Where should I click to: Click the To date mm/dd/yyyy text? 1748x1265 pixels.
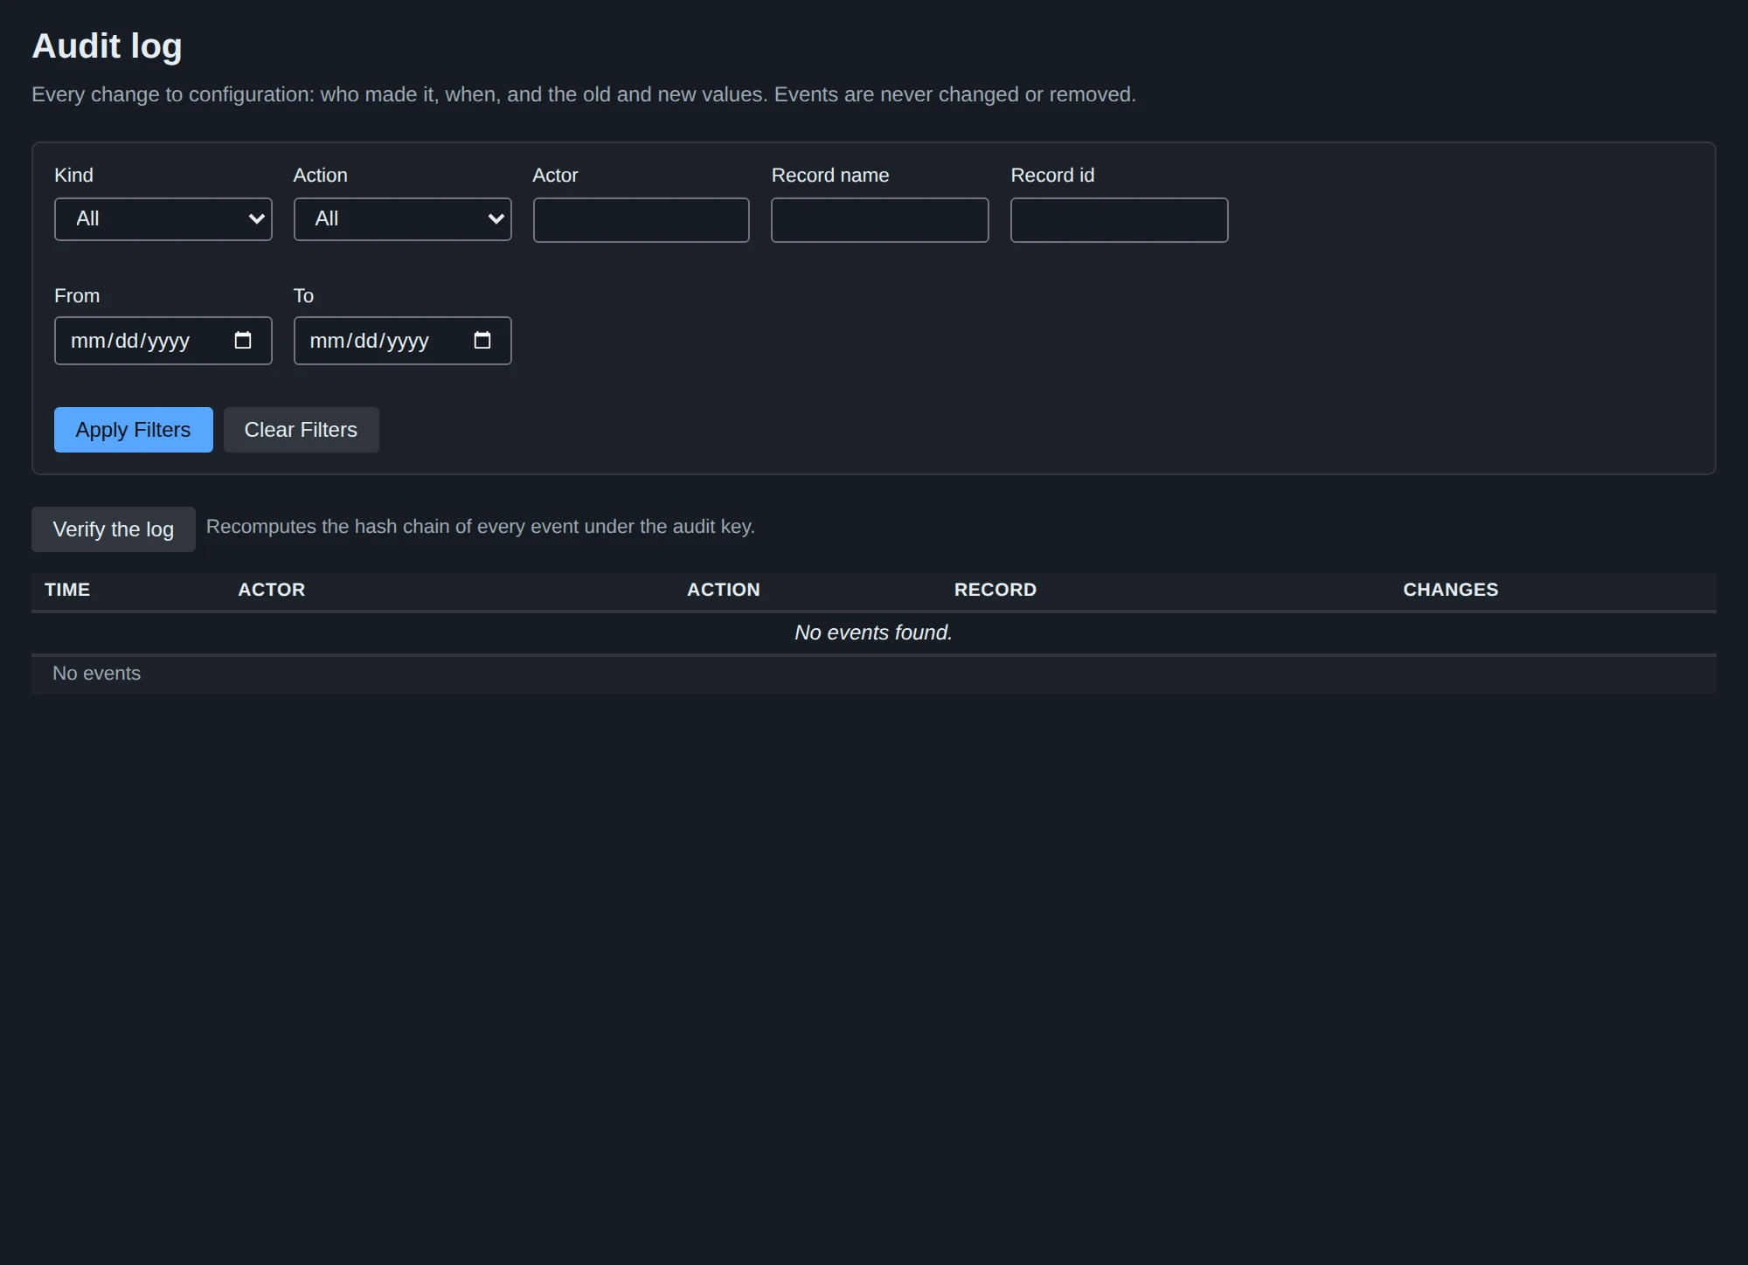pos(369,341)
